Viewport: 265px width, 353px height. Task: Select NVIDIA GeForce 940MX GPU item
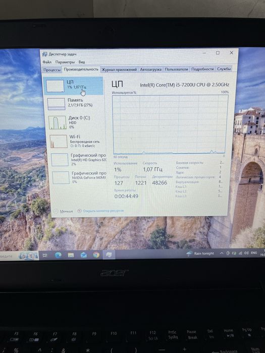click(79, 178)
